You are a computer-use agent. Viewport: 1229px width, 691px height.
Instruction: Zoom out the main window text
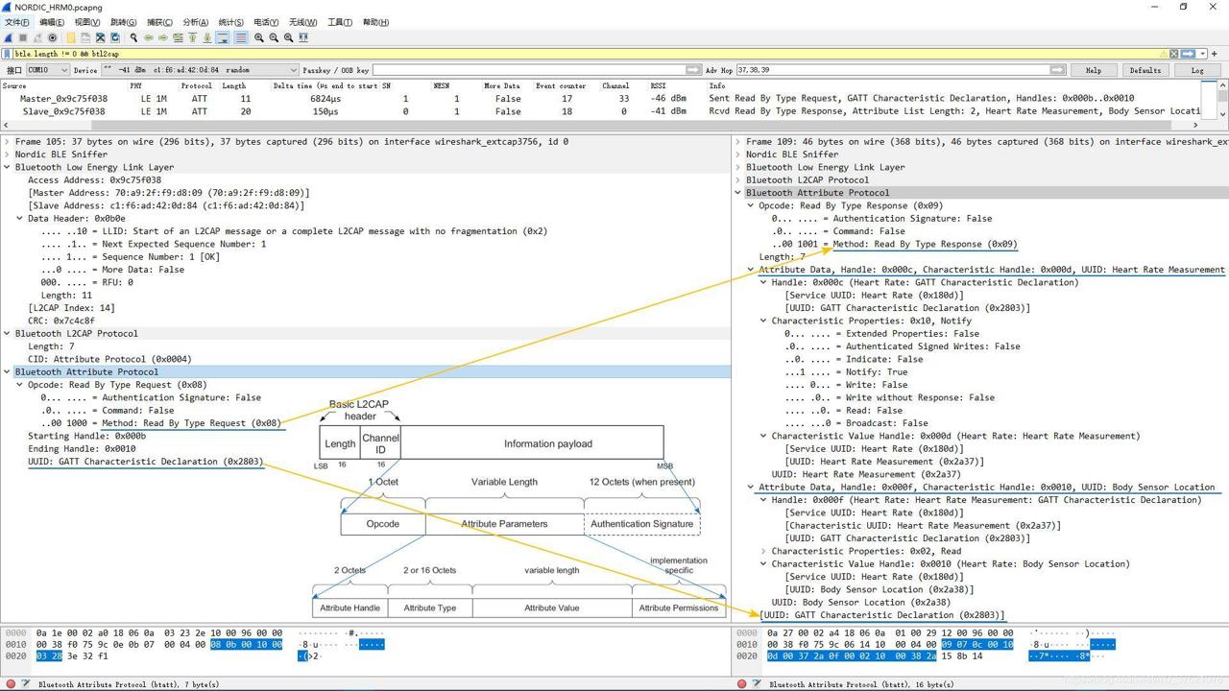(274, 37)
